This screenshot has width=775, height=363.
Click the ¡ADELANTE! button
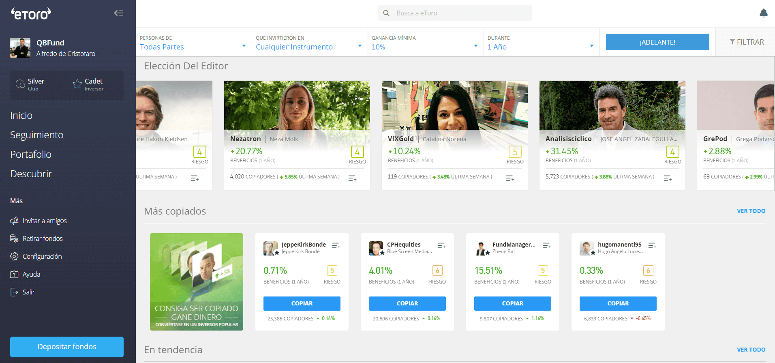pos(657,42)
